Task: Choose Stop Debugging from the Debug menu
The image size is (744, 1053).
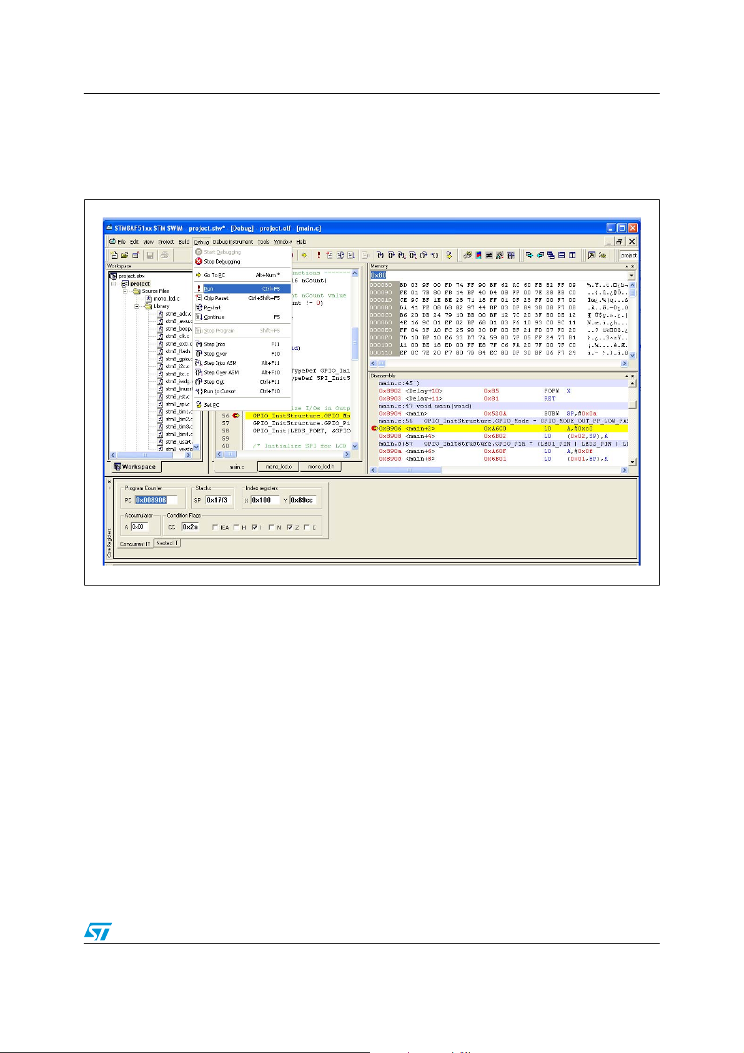Action: tap(242, 262)
